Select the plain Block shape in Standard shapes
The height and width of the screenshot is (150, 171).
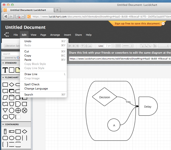pyautogui.click(x=12, y=70)
